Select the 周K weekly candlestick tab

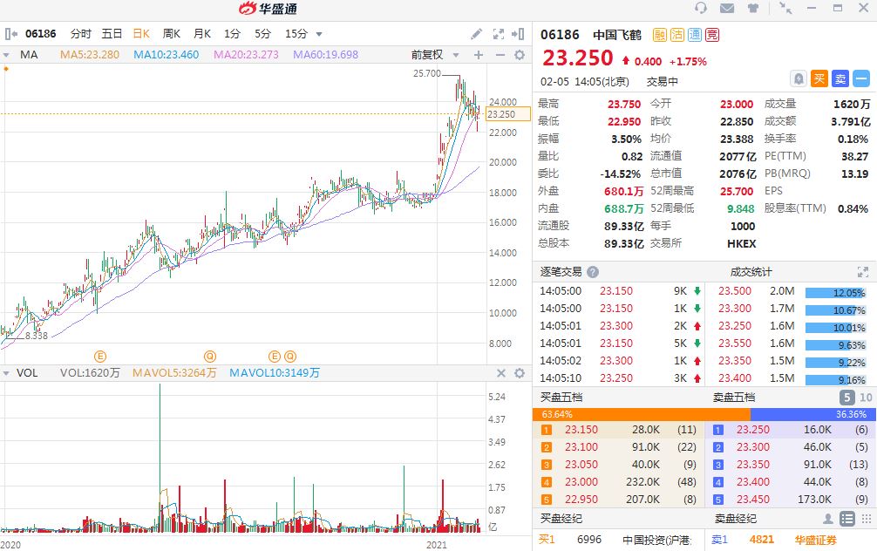pos(171,33)
